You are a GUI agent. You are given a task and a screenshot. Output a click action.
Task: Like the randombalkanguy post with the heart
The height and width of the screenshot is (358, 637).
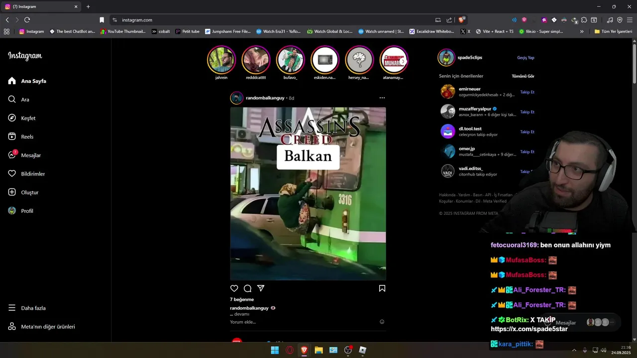click(x=234, y=288)
